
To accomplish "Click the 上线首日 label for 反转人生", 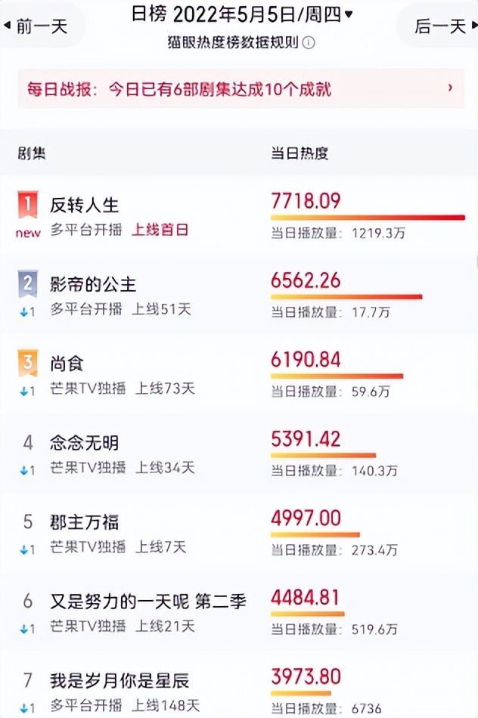I will click(160, 230).
